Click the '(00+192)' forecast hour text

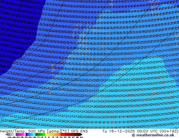pos(169,131)
